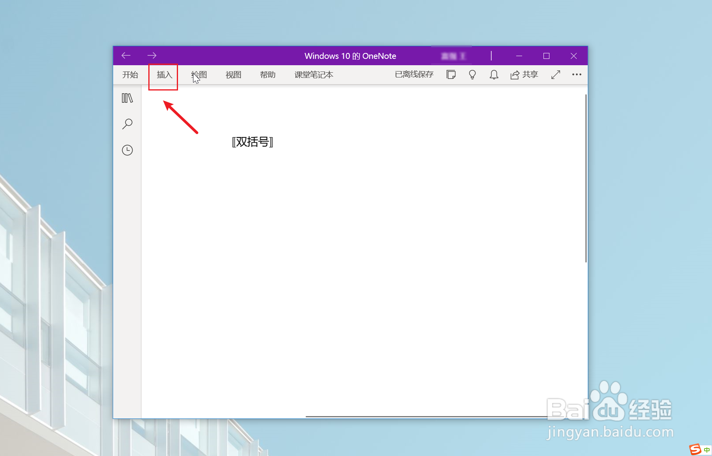
Task: Minimize the OneNote window
Action: [519, 56]
